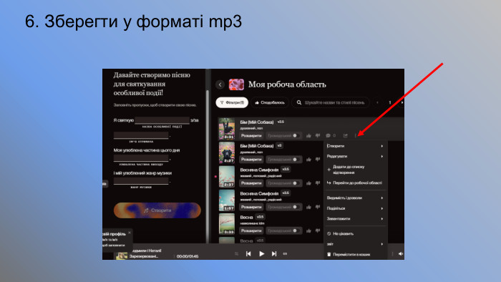Choose Перемістити в кошик
Viewport: 501px width, 282px height.
point(355,255)
